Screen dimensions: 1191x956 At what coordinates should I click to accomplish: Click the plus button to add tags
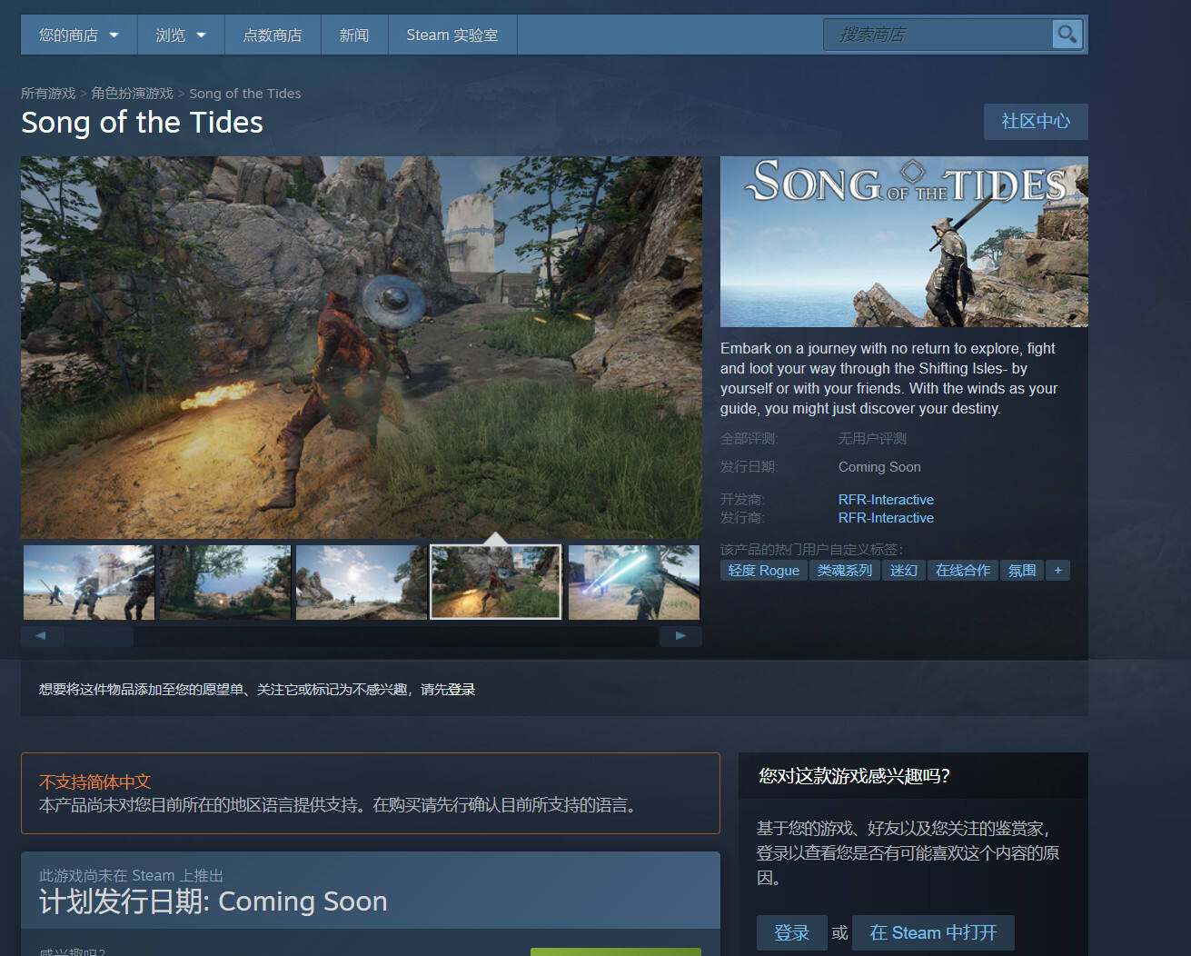click(x=1057, y=571)
